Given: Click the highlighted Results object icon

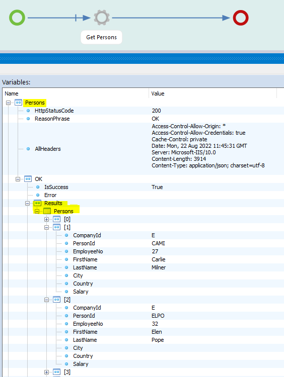Looking at the screenshot, I should pos(37,203).
